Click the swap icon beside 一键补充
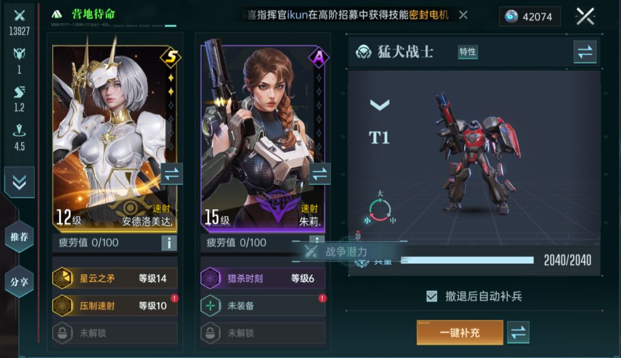Viewport: 621px width, 358px height. (518, 333)
